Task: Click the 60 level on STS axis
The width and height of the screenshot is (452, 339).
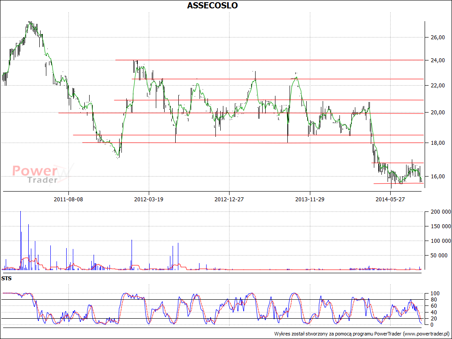Action: [433, 306]
